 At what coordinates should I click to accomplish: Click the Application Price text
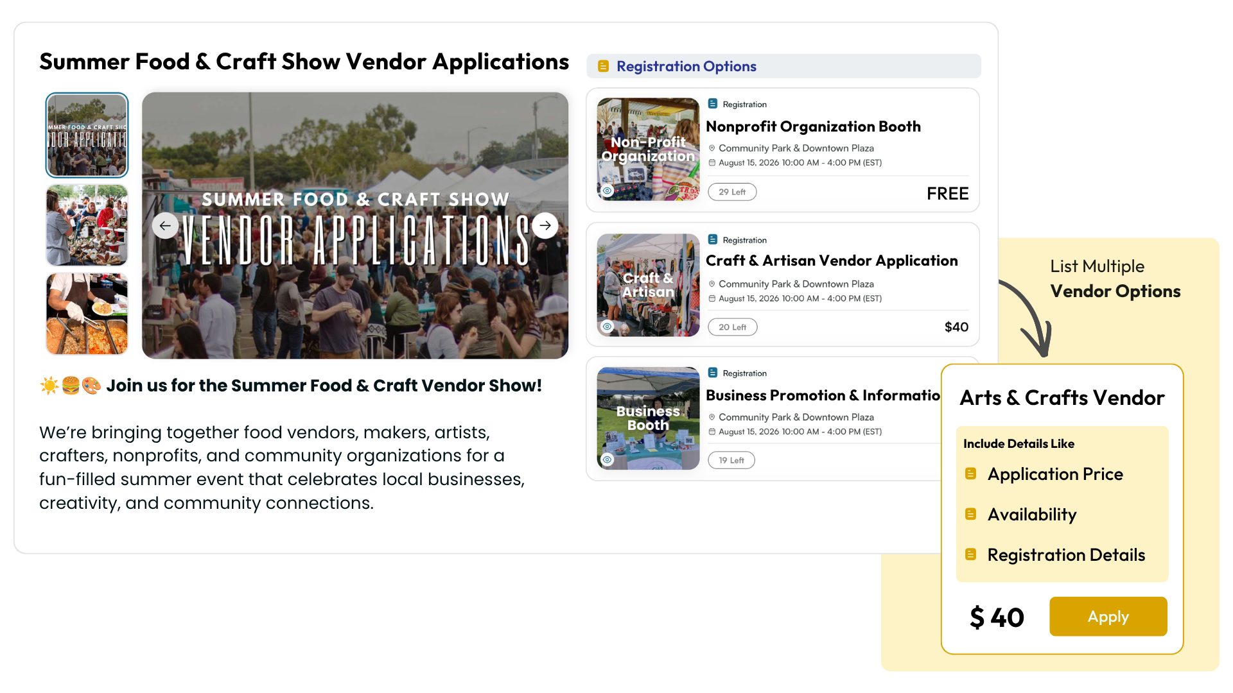click(1055, 474)
